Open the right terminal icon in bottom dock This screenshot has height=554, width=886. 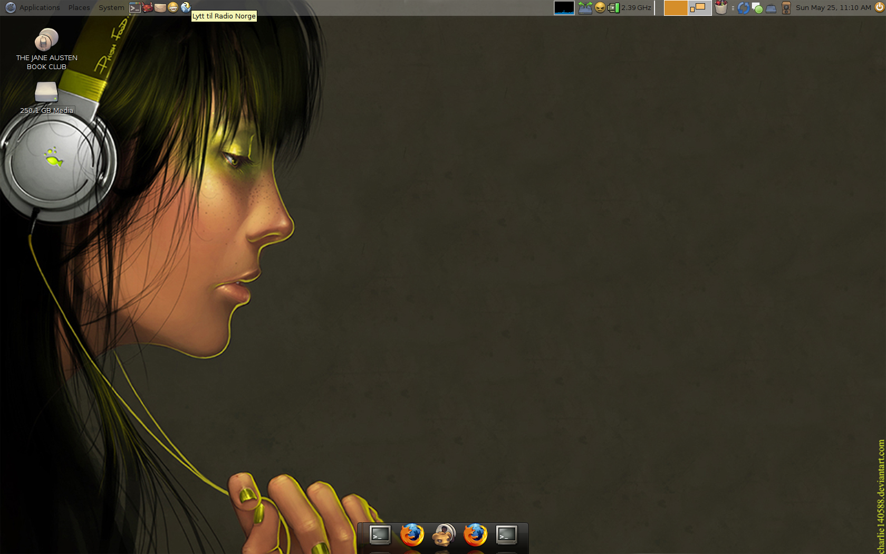507,535
